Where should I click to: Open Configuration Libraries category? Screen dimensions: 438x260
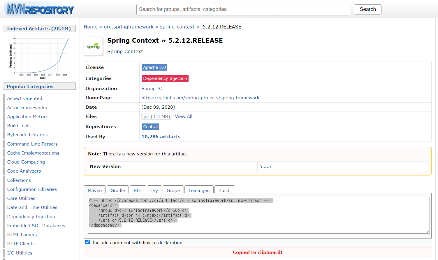(32, 189)
